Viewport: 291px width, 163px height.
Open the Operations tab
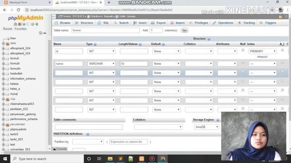coord(223,23)
